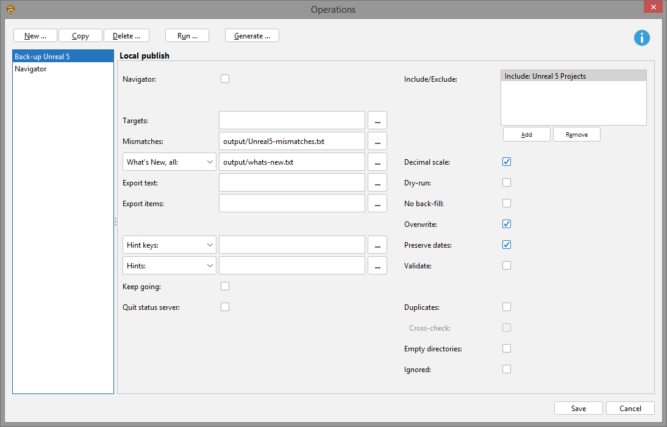The height and width of the screenshot is (427, 667).
Task: Click the output/whats-new.txt field
Action: click(292, 162)
